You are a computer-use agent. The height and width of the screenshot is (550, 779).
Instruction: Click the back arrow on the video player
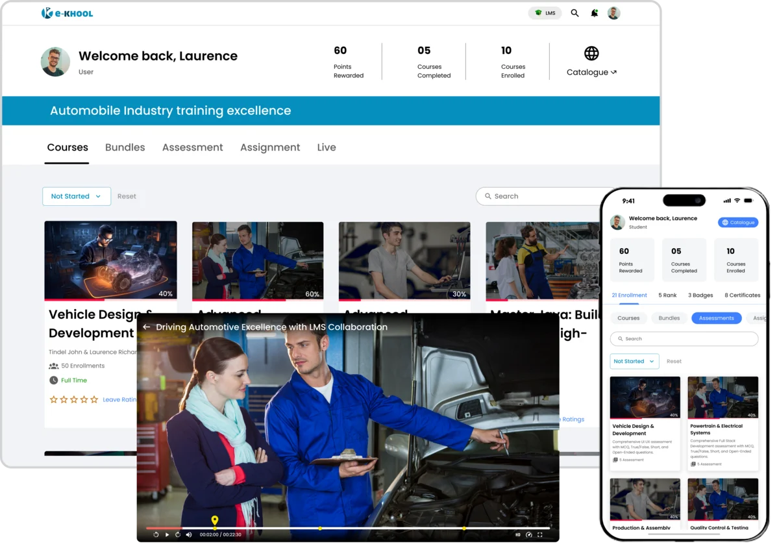point(146,327)
